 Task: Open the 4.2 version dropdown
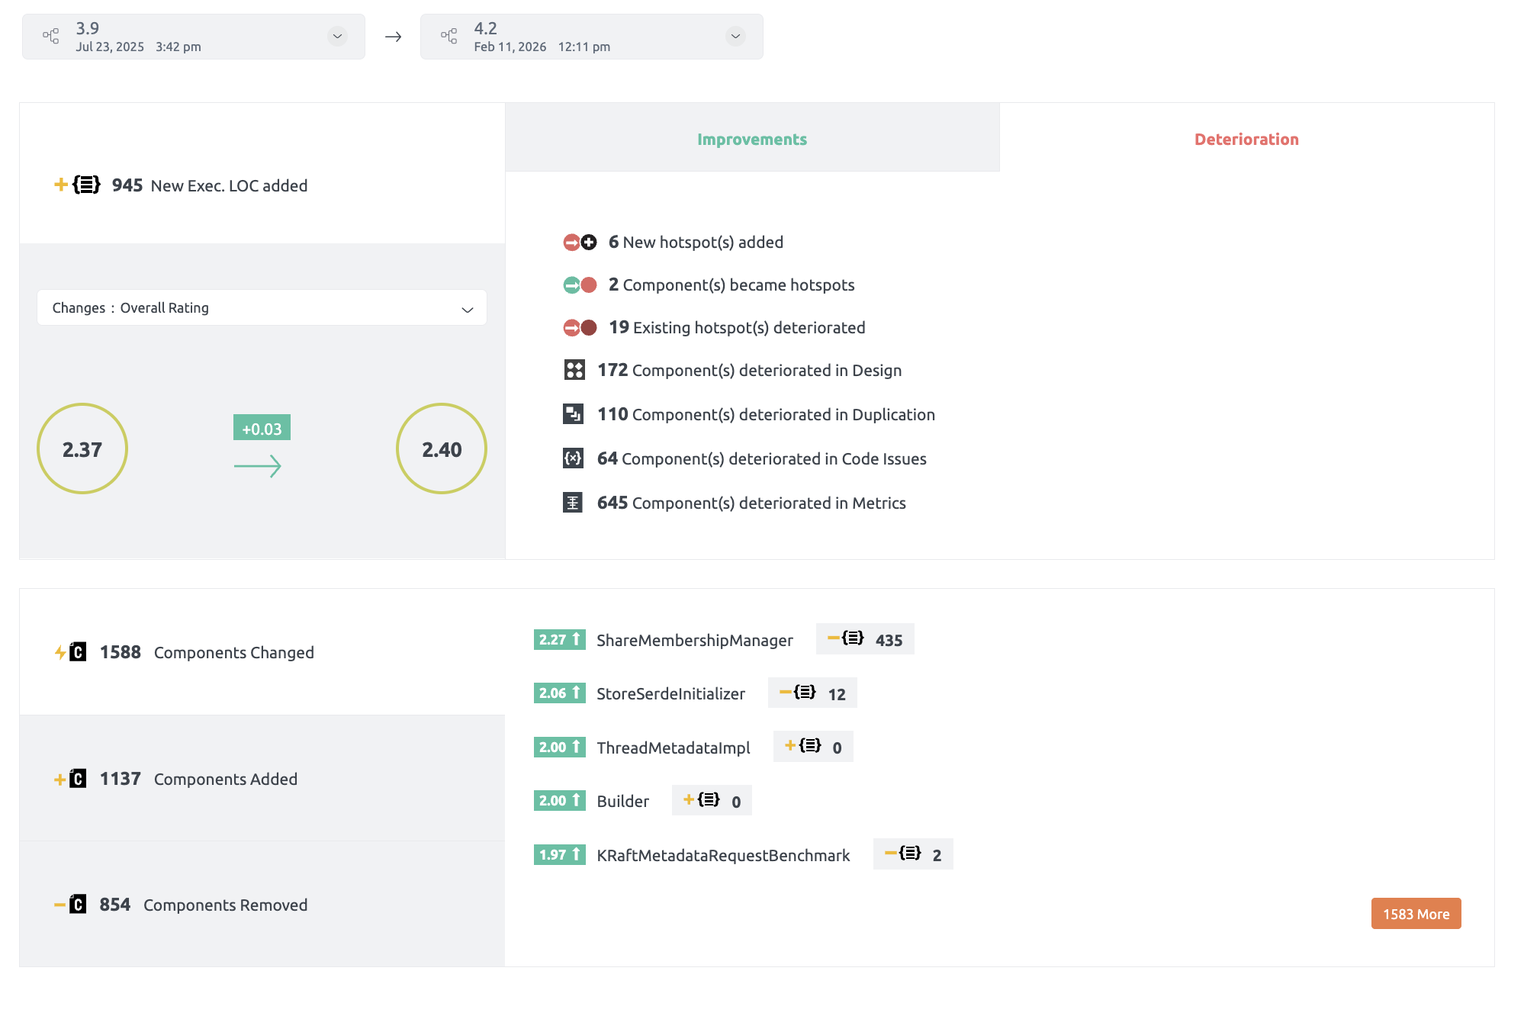[x=735, y=36]
